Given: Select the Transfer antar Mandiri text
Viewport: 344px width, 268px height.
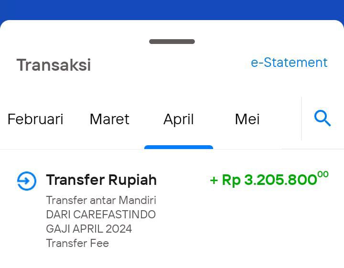Looking at the screenshot, I should point(101,200).
